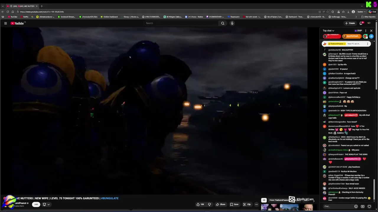Go back in browser history
Viewport: 378px width, 212px height.
(3, 12)
